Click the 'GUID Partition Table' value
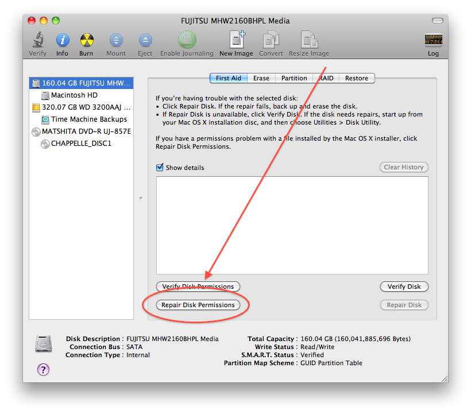The image size is (471, 414). click(x=331, y=363)
